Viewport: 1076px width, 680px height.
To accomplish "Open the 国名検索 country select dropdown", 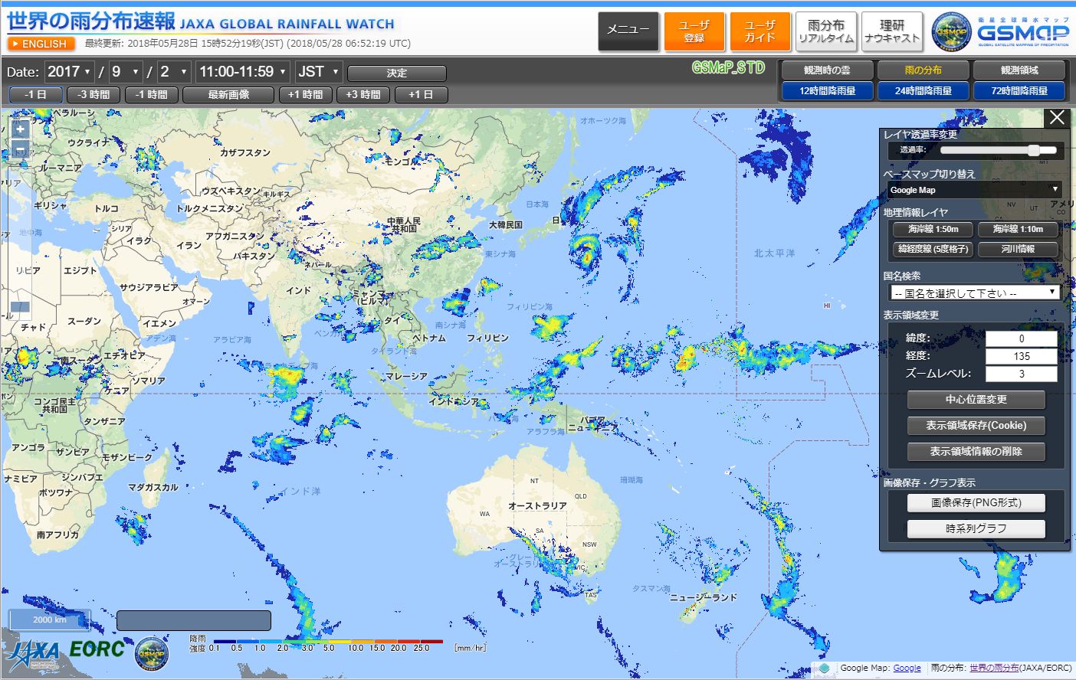I will (x=974, y=293).
